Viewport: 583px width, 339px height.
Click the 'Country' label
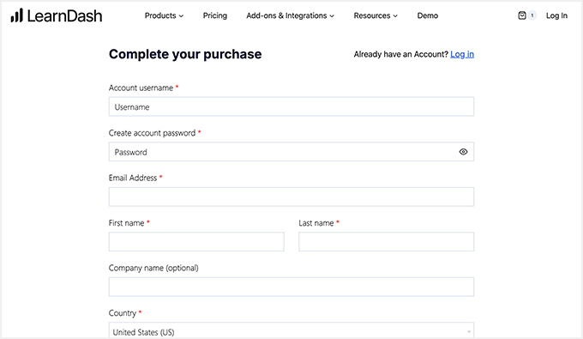click(123, 313)
